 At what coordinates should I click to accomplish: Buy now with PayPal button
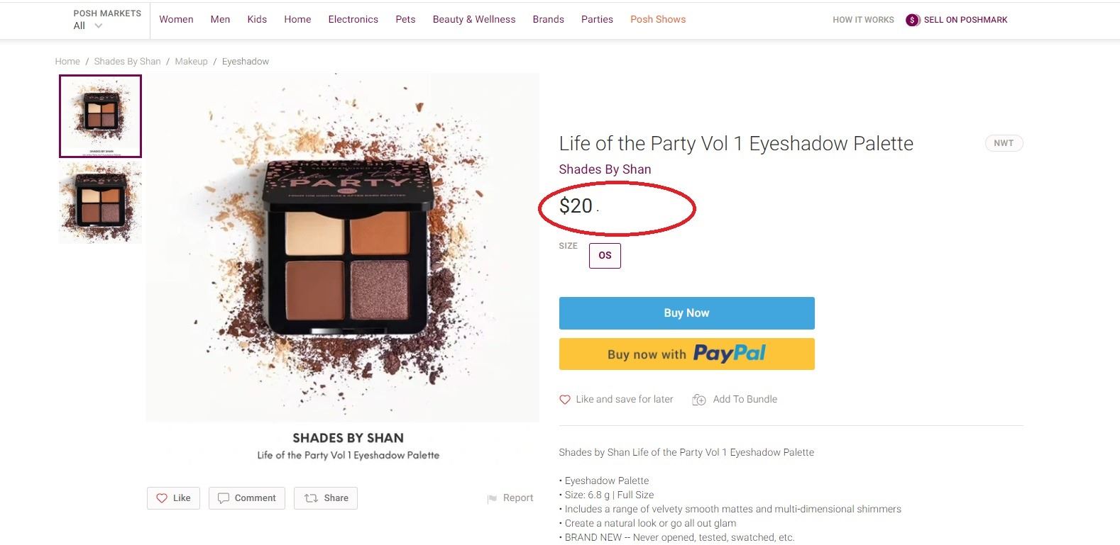click(x=686, y=354)
